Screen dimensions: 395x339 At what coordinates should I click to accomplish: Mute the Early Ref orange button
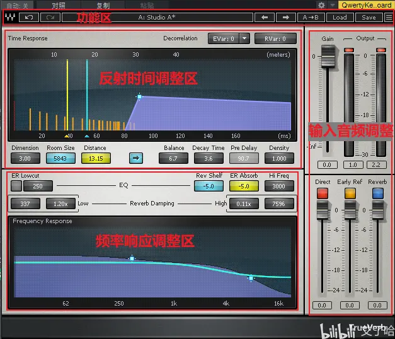(x=350, y=193)
